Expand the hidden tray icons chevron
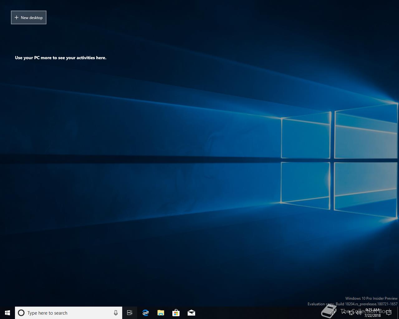This screenshot has width=399, height=319. [344, 313]
